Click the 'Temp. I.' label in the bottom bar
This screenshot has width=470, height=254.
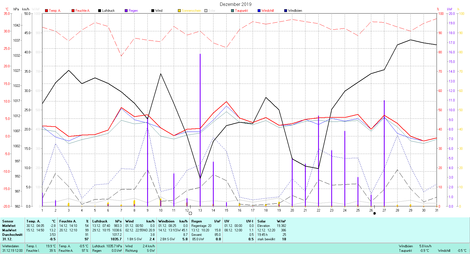click(x=32, y=246)
